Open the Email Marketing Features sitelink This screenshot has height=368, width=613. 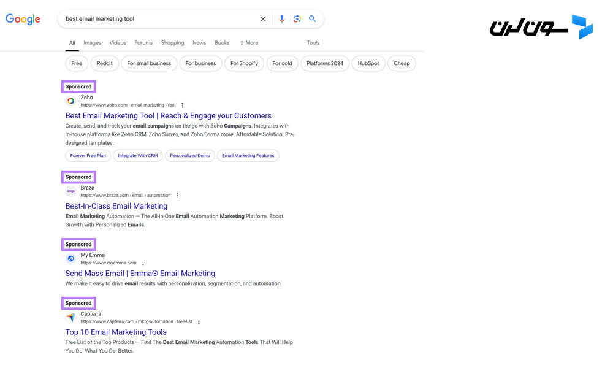(x=248, y=156)
